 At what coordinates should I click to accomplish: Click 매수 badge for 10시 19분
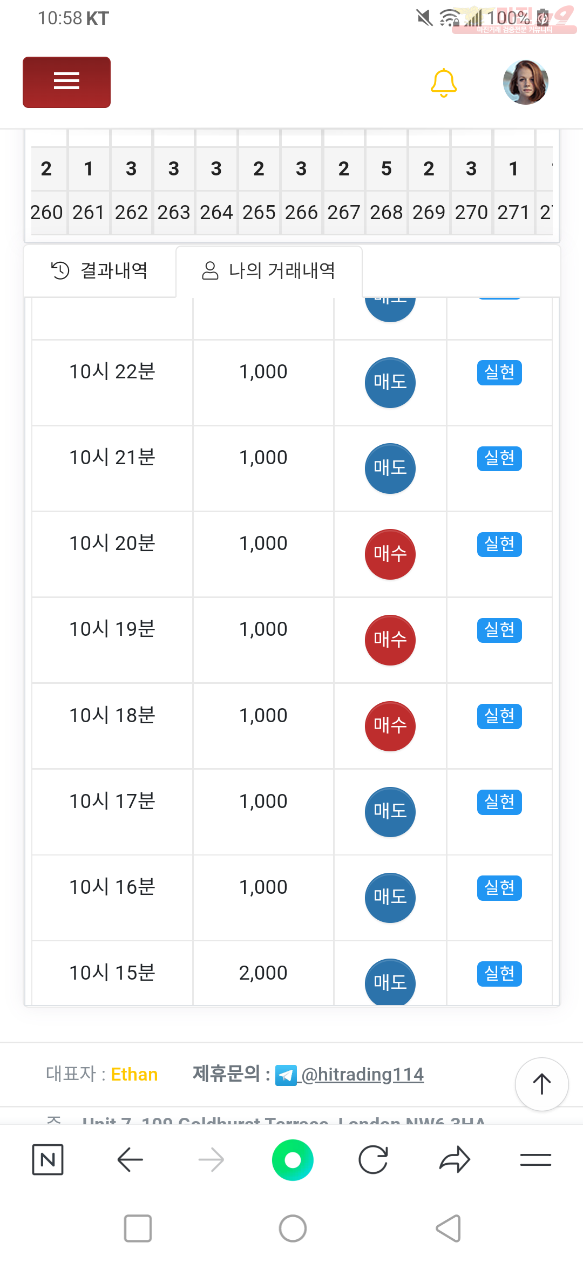[390, 640]
